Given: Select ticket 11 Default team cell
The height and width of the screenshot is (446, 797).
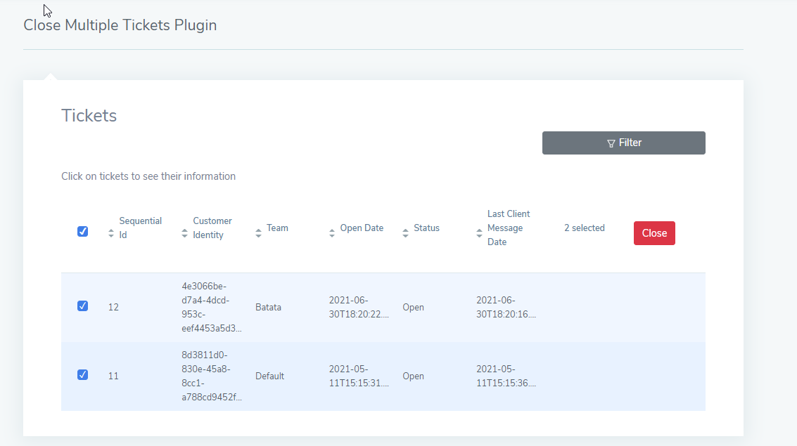Looking at the screenshot, I should (x=270, y=376).
